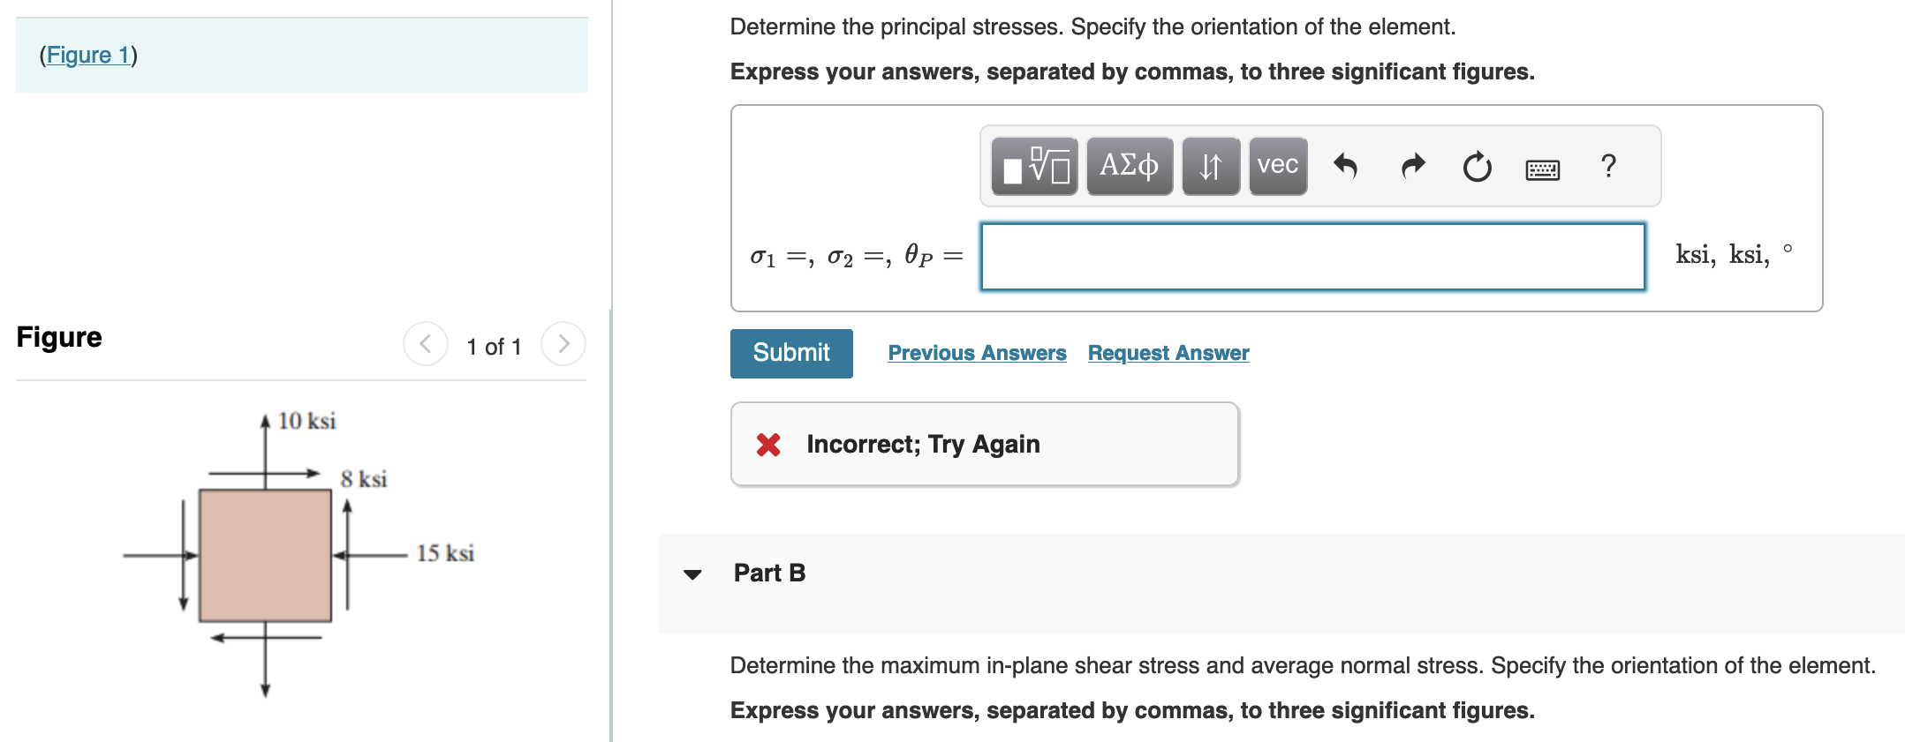The height and width of the screenshot is (742, 1905).
Task: Collapse the Part B section
Action: pyautogui.click(x=694, y=573)
